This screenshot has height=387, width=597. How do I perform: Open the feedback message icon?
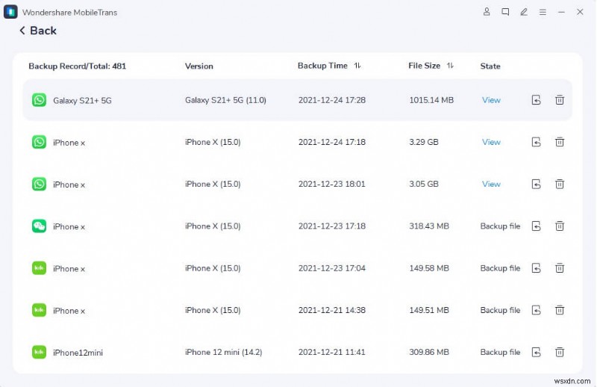505,12
